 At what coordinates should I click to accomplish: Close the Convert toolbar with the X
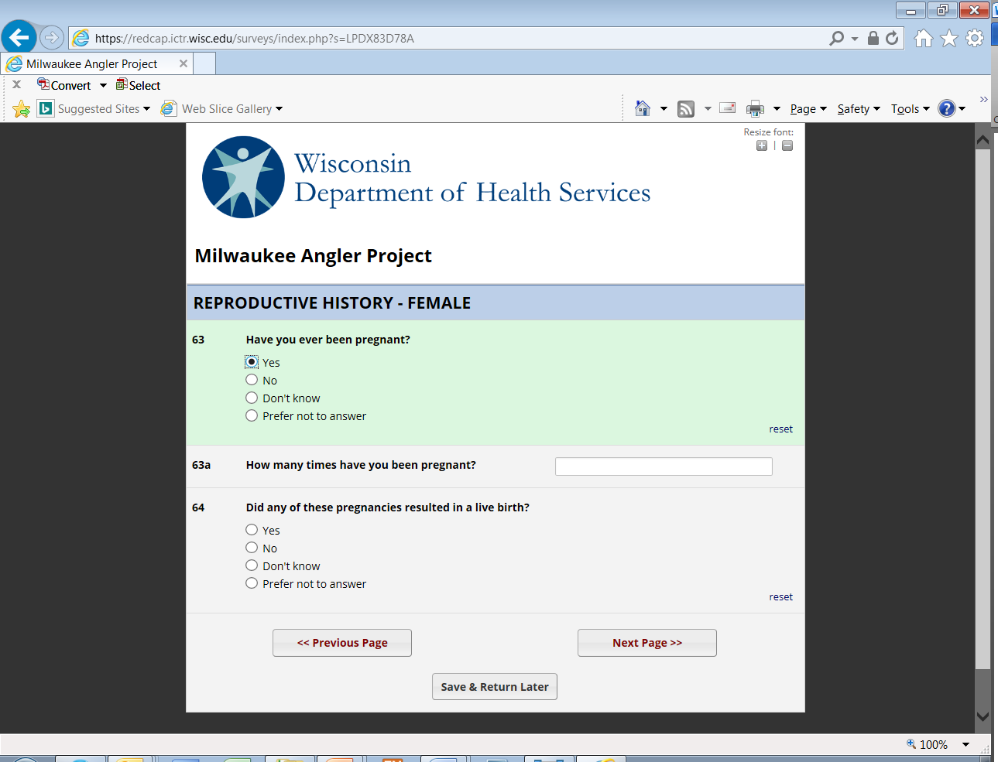coord(16,84)
